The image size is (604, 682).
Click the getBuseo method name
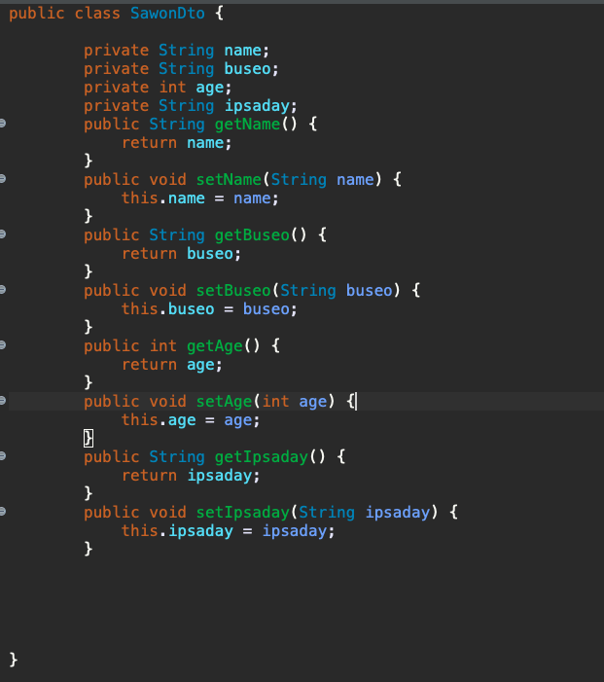[x=252, y=235]
